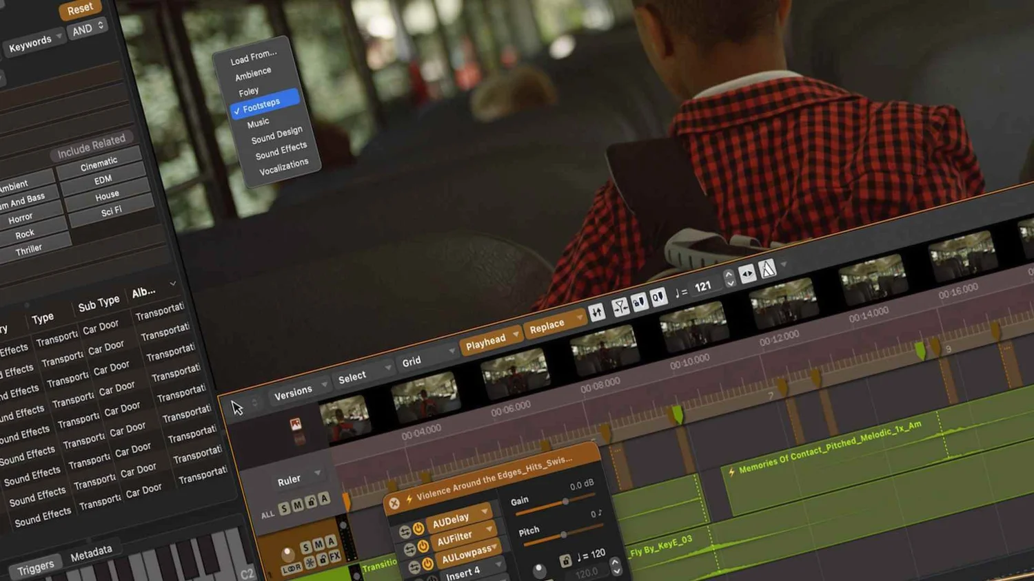
Task: Select the quantize Q shield icon
Action: pos(658,298)
